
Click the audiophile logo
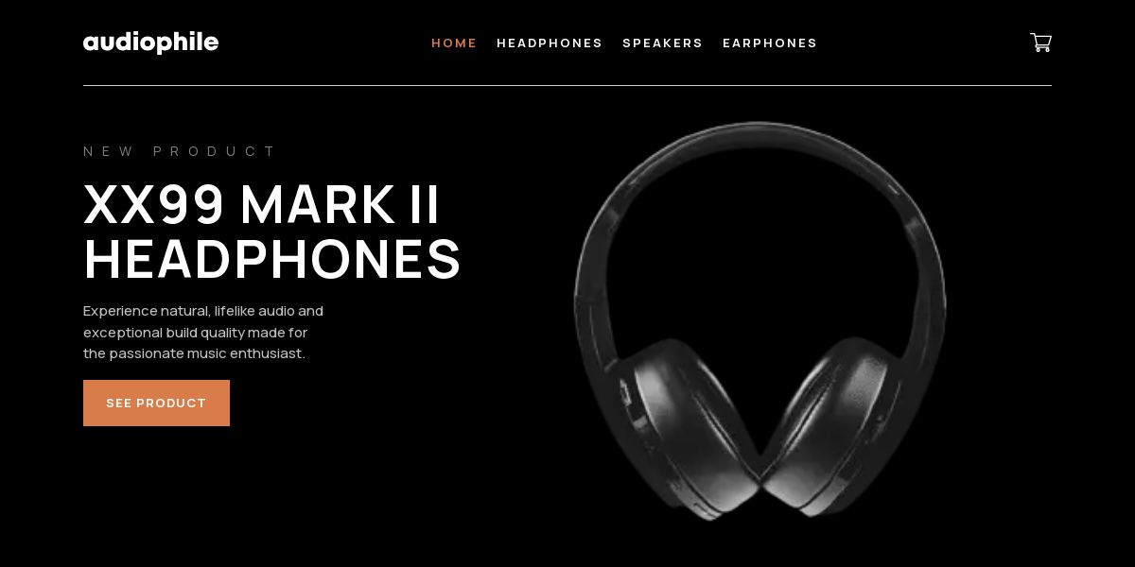[150, 43]
